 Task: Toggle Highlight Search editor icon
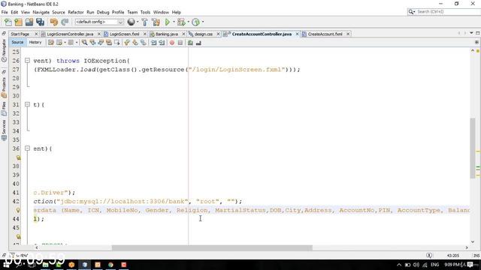[109, 43]
